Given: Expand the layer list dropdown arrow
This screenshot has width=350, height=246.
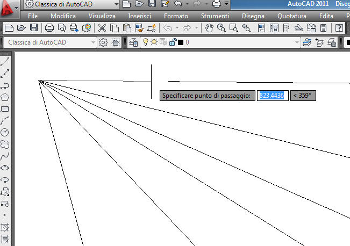Looking at the screenshot, I should (x=297, y=42).
